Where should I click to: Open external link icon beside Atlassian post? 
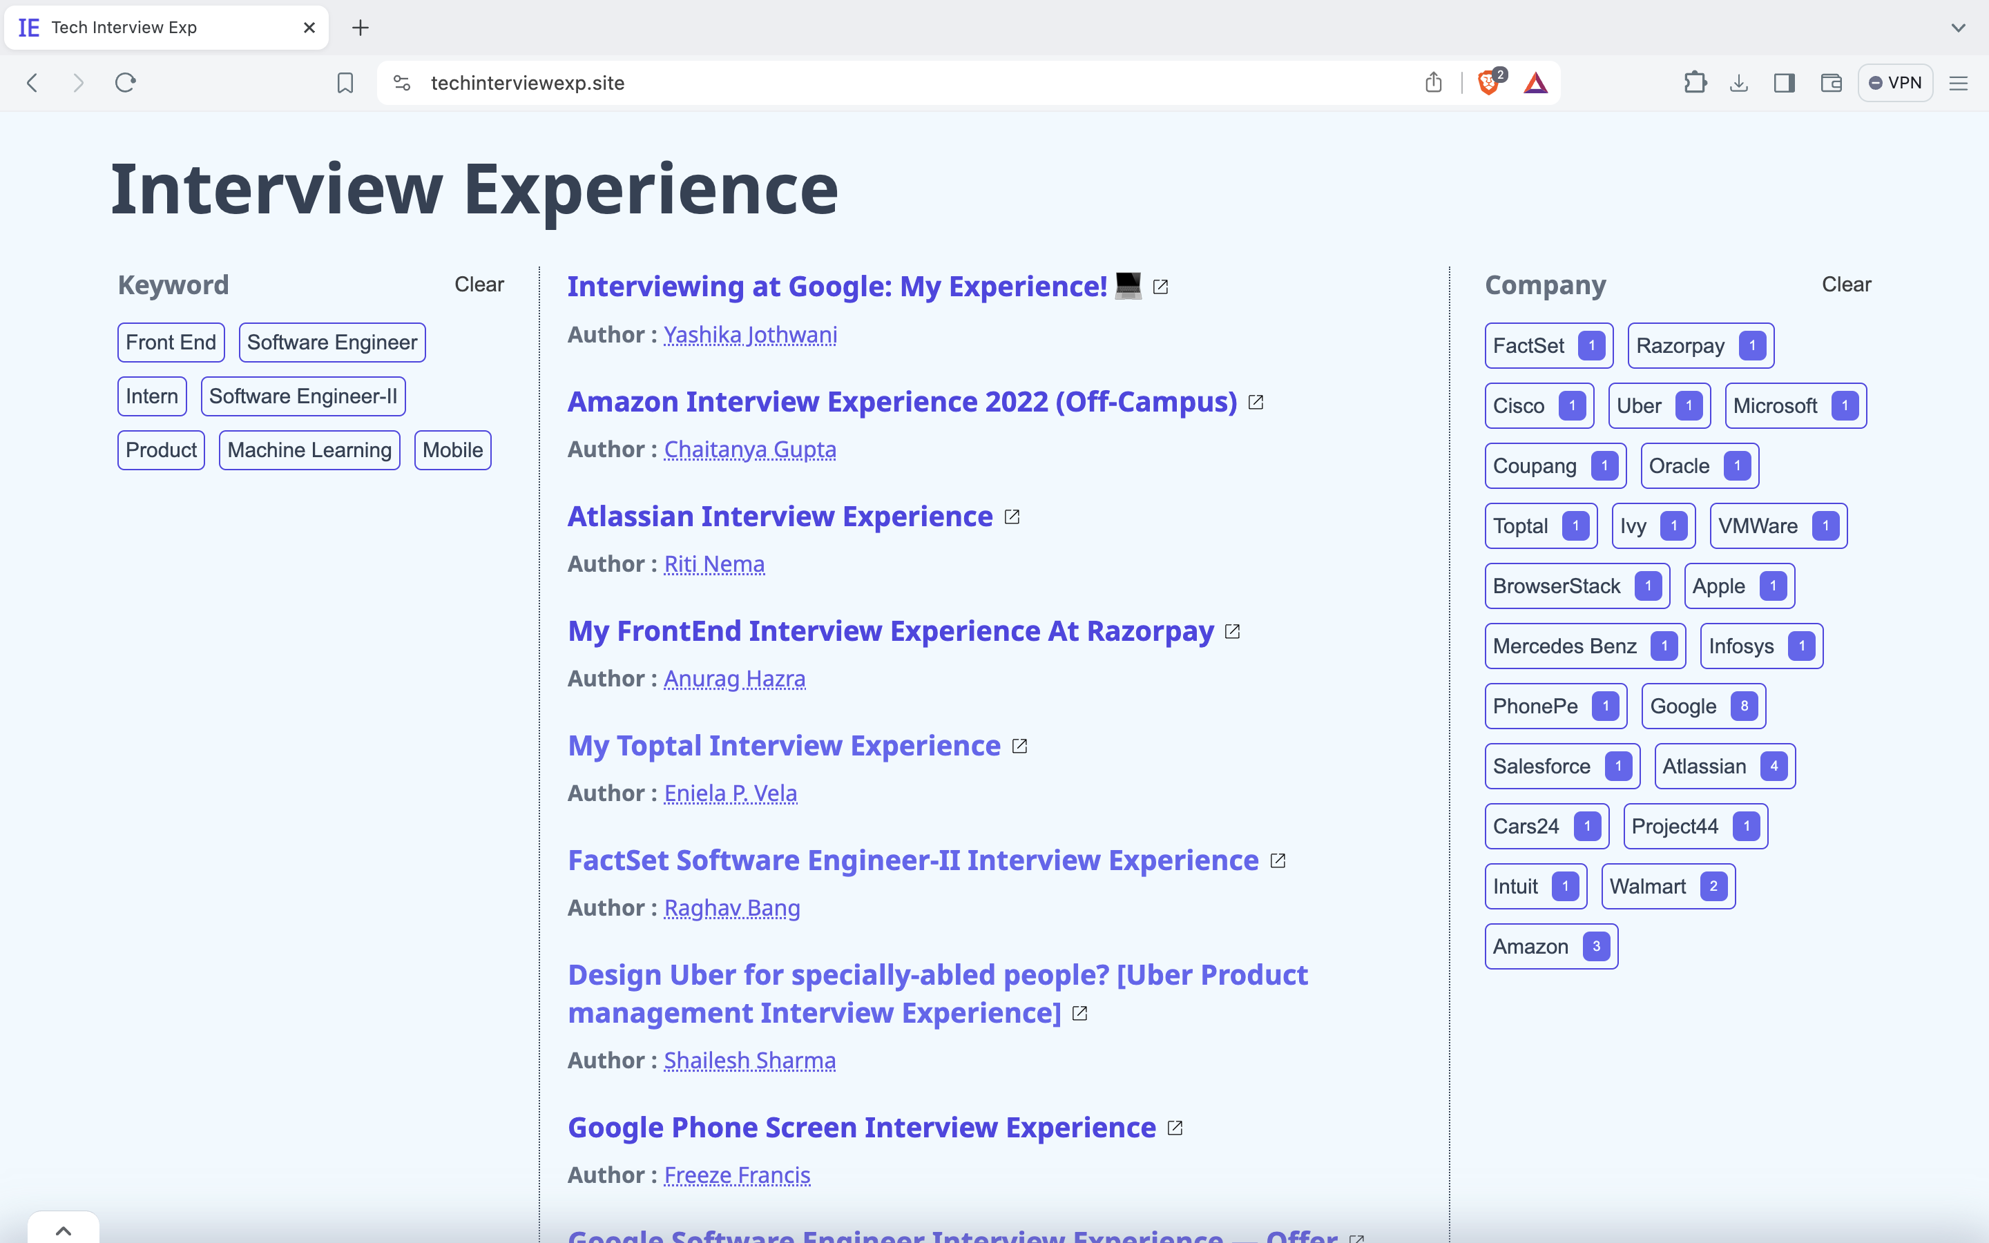point(1012,517)
